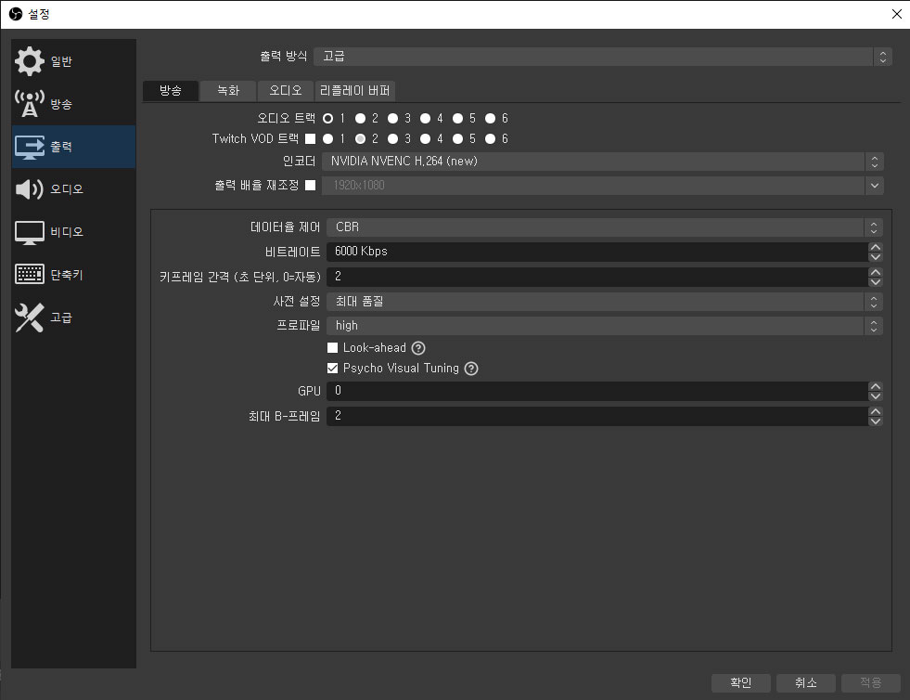Open the 사전 설정 최대 품질 dropdown

click(605, 302)
